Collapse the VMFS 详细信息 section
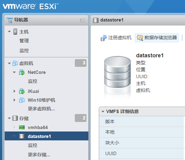This screenshot has height=160, width=185. (x=103, y=112)
